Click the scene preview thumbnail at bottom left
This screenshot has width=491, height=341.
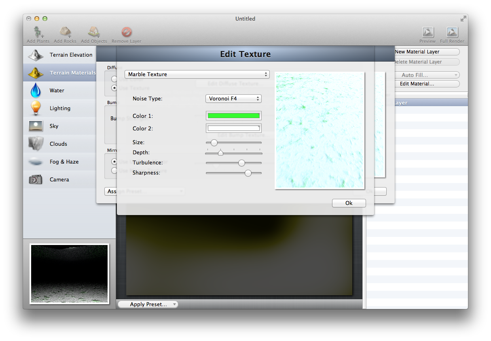(69, 273)
